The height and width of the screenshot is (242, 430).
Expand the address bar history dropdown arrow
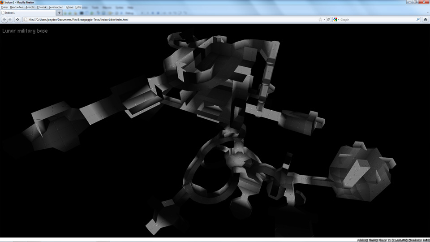click(x=324, y=20)
